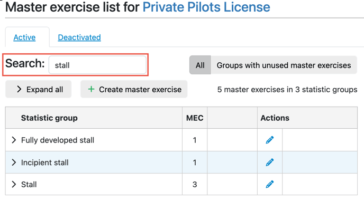
Task: Expand the Incipient stall group row
Action: click(x=14, y=162)
